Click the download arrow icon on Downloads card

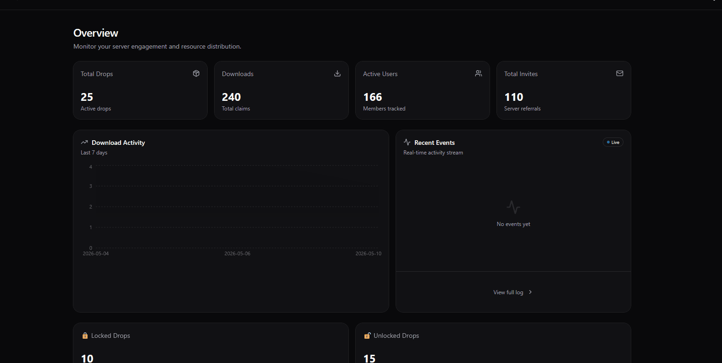(337, 73)
